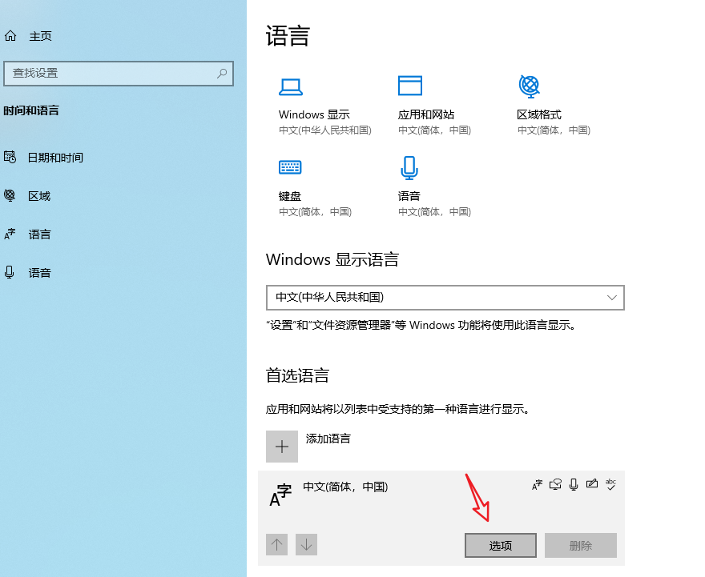This screenshot has height=577, width=705.
Task: Open the 区域 sidebar item
Action: [39, 196]
